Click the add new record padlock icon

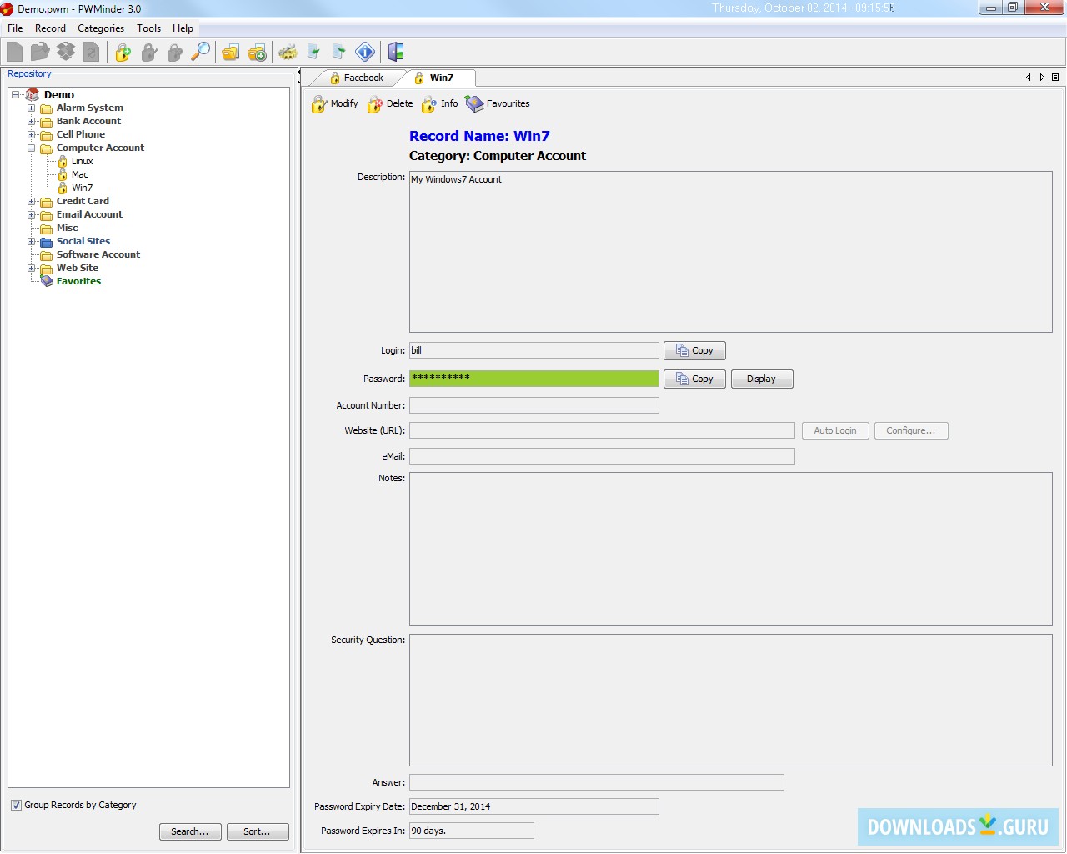123,53
